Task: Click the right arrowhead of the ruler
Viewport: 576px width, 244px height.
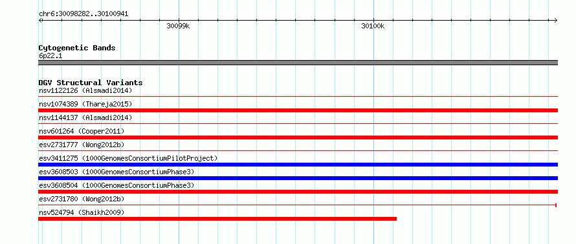Action: pos(556,21)
